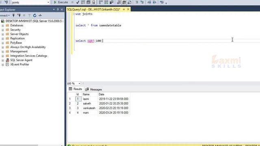260x146 pixels.
Task: Refresh the Object Explorer tree
Action: click(35, 15)
